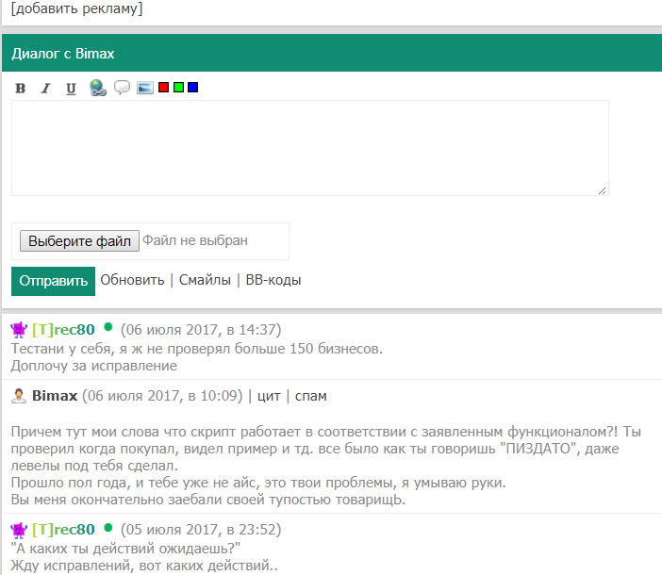Image resolution: width=662 pixels, height=575 pixels.
Task: Report Bimax's message with 'спам'
Action: click(x=311, y=396)
